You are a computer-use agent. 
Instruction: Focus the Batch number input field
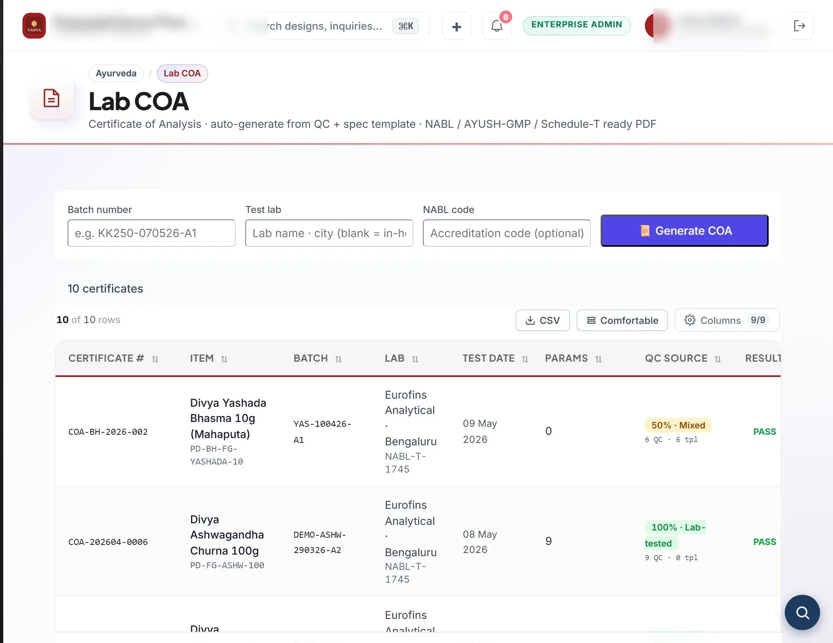click(x=151, y=233)
